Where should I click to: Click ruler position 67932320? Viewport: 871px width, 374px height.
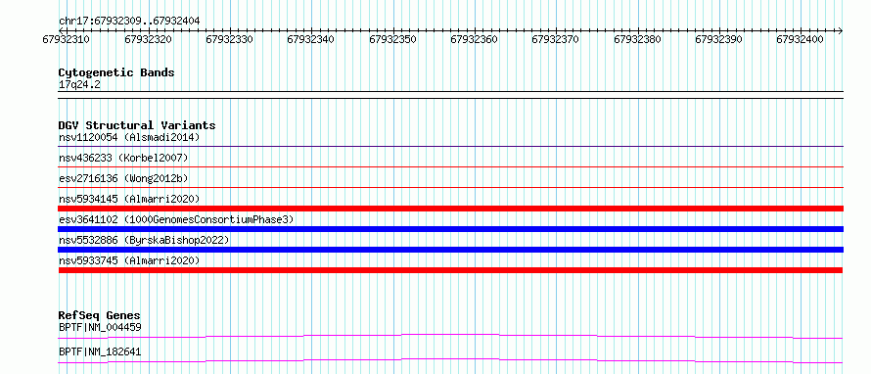tap(149, 39)
